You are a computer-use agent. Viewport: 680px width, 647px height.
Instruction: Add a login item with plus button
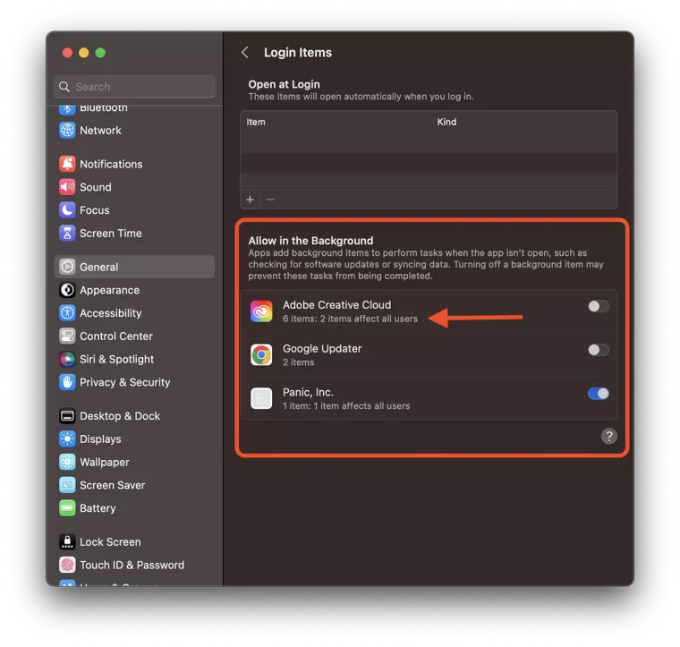[x=250, y=200]
